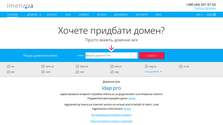This screenshot has height=125, width=223.
Task: Uncheck the .biz domain checkbox
Action: click(8, 72)
